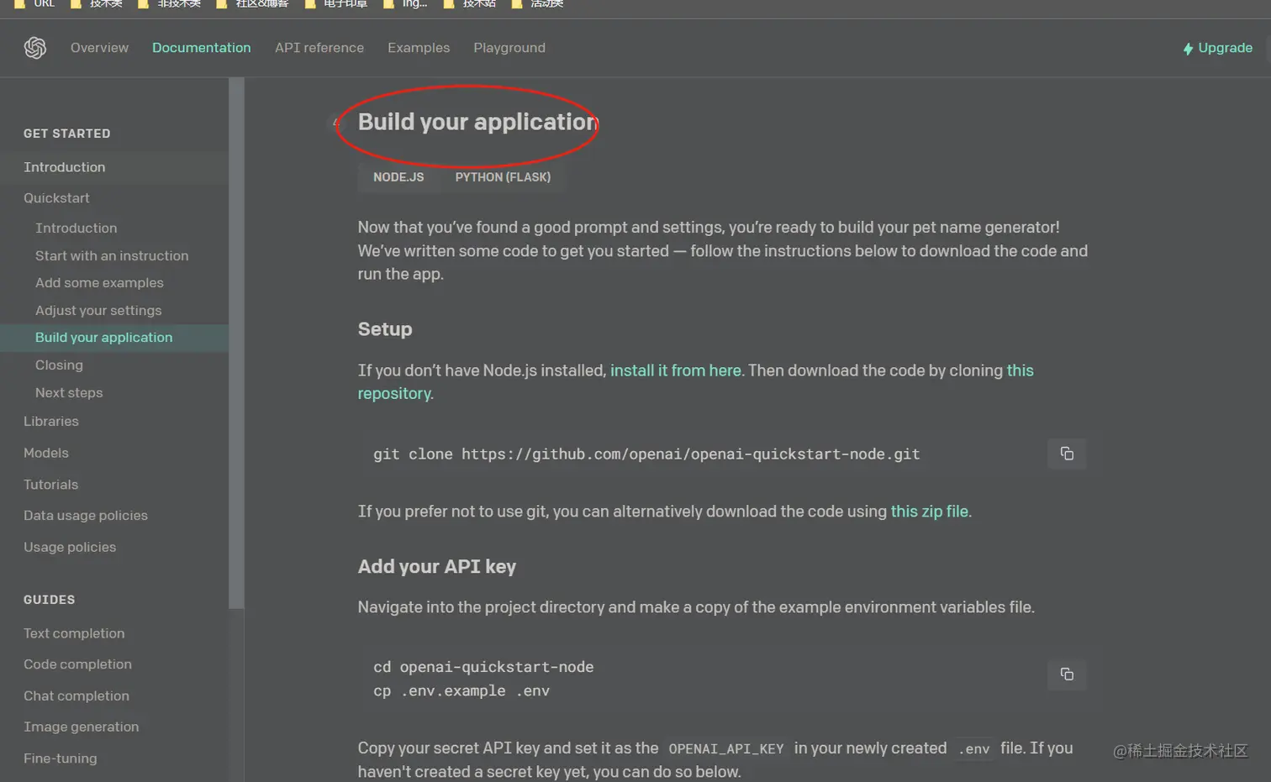This screenshot has width=1271, height=782.
Task: Open the Next steps section
Action: click(x=69, y=393)
